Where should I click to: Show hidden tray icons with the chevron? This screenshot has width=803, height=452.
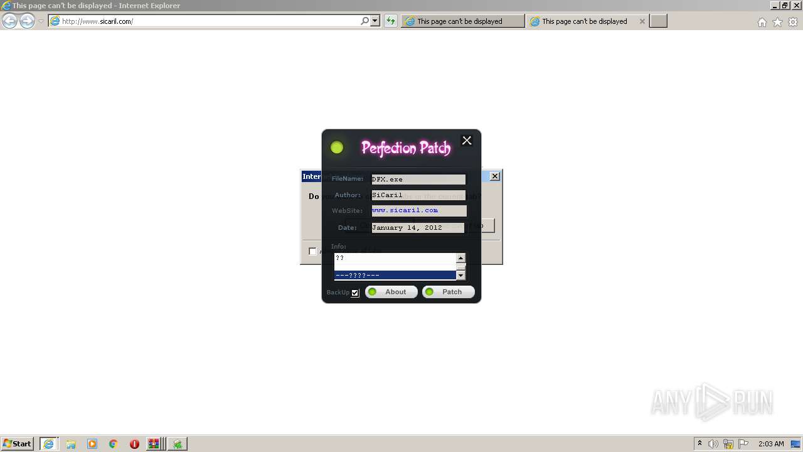699,443
